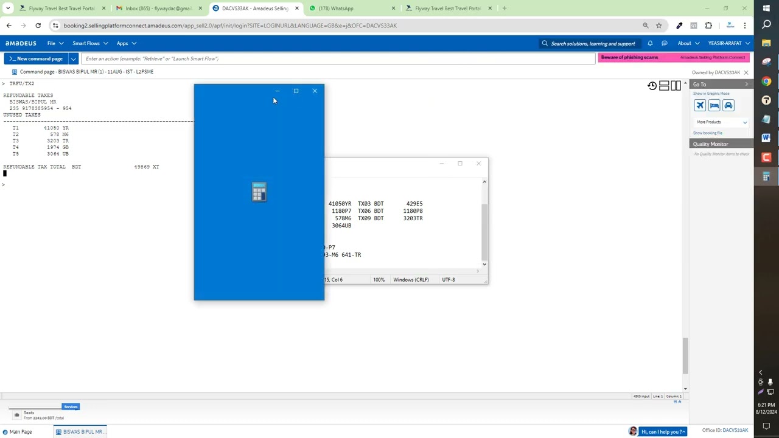This screenshot has width=779, height=438.
Task: Select the BISWAS BIPUL MR bottom tab
Action: [x=80, y=432]
